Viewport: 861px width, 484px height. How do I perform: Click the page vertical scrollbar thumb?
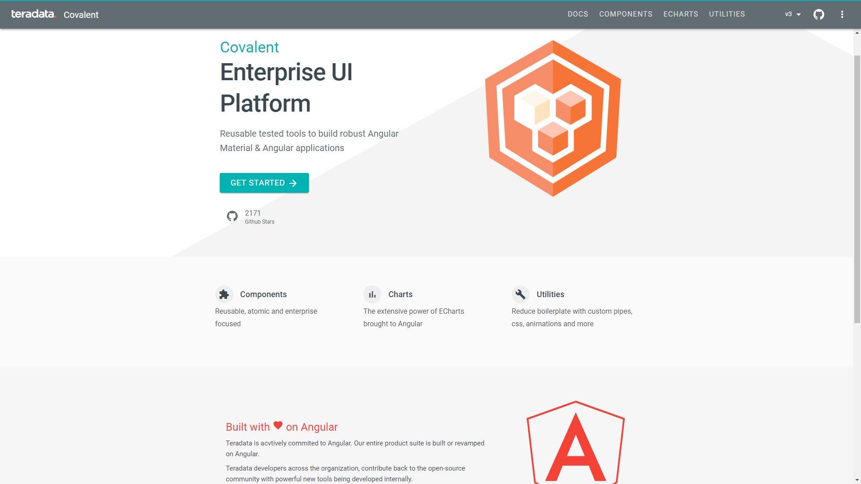coord(857,188)
